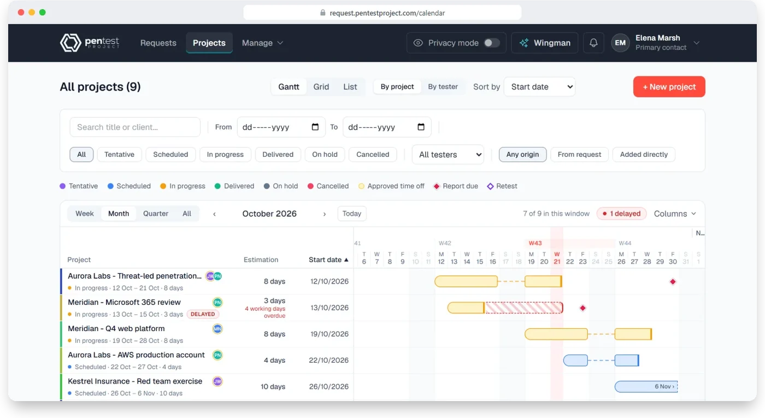
Task: Select the Added directly origin filter
Action: point(644,155)
